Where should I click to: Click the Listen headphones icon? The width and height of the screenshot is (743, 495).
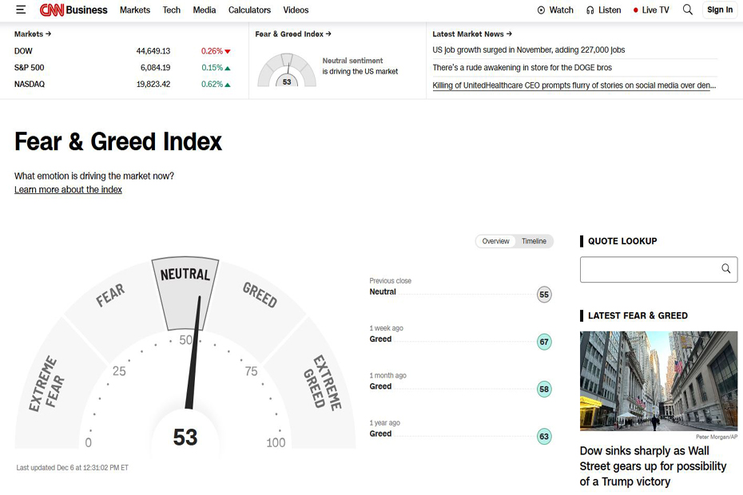point(590,10)
